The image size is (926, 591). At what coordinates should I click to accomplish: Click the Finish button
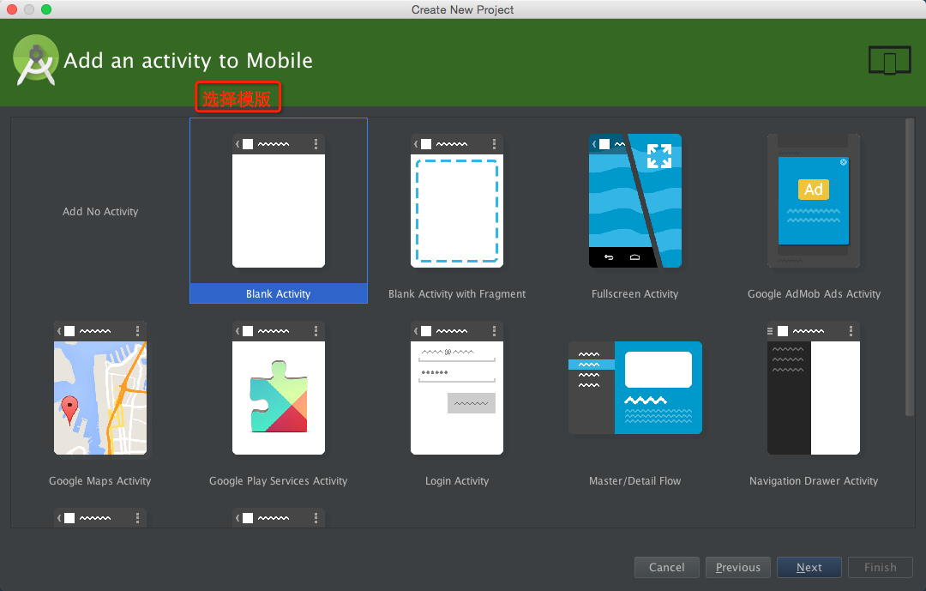coord(881,567)
